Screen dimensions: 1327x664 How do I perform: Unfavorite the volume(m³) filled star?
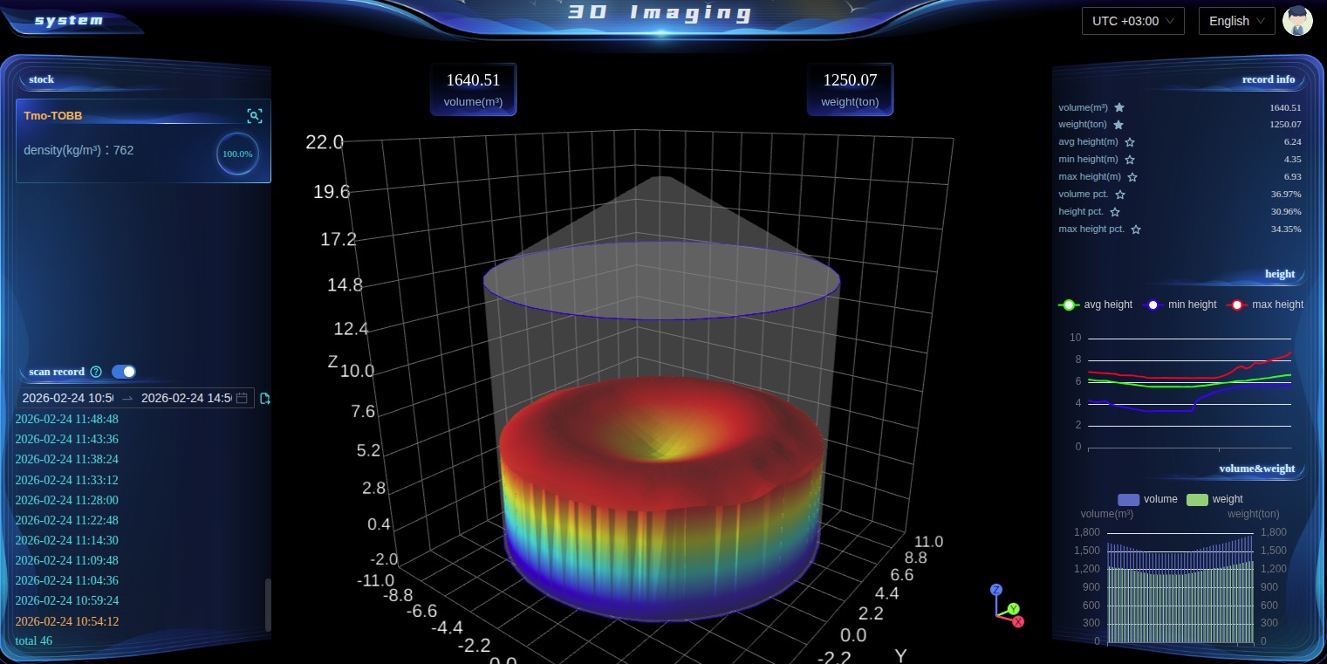(x=1119, y=107)
